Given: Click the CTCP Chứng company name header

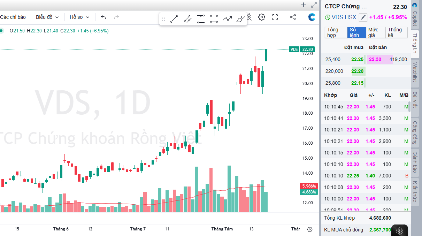Looking at the screenshot, I should pos(346,6).
